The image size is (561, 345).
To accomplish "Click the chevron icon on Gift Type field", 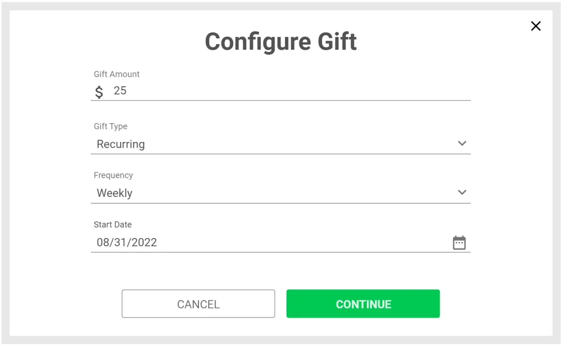I will [462, 143].
